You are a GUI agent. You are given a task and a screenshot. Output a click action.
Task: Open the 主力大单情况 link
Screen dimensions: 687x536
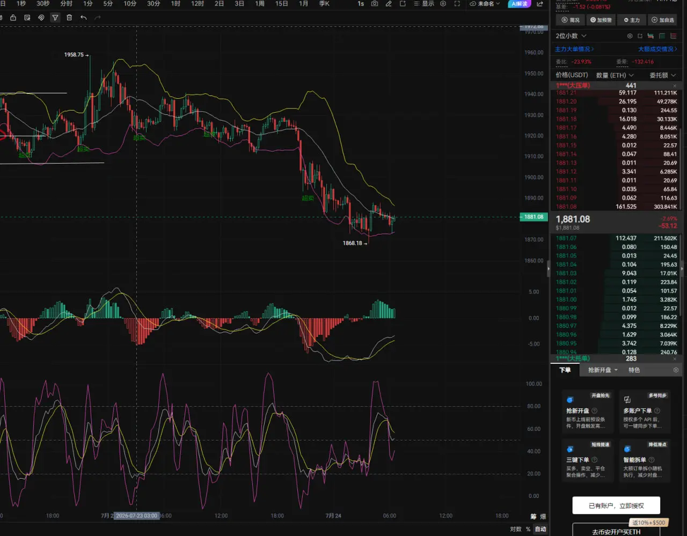pos(574,49)
